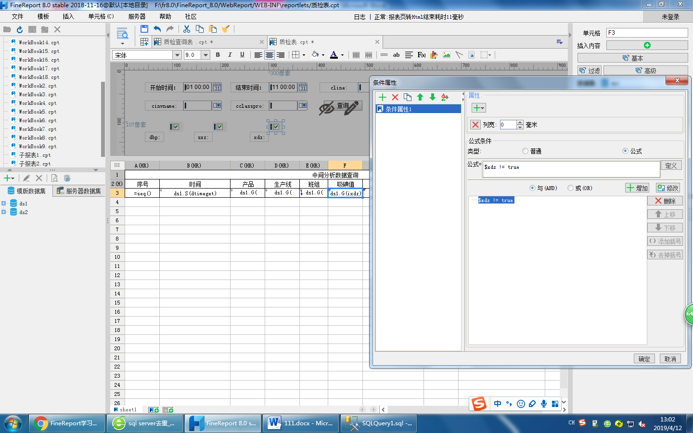Toggle Bold formatting
The width and height of the screenshot is (693, 433).
pyautogui.click(x=218, y=55)
